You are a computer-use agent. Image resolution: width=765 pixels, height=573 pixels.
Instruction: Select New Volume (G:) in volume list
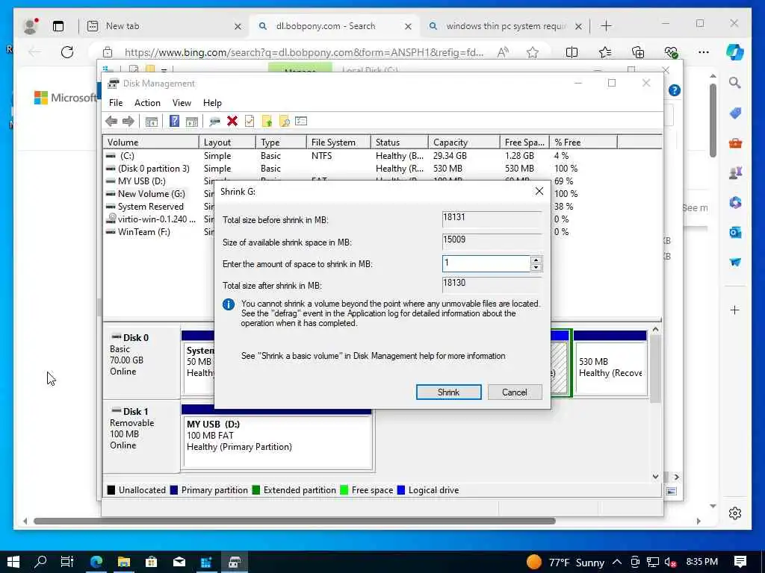tap(151, 194)
